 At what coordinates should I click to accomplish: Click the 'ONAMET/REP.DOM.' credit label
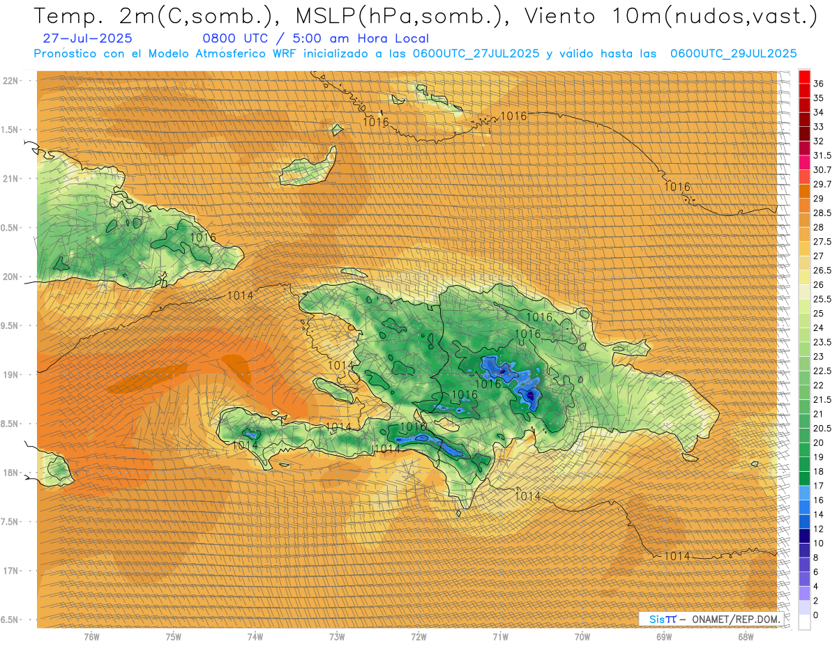[735, 620]
